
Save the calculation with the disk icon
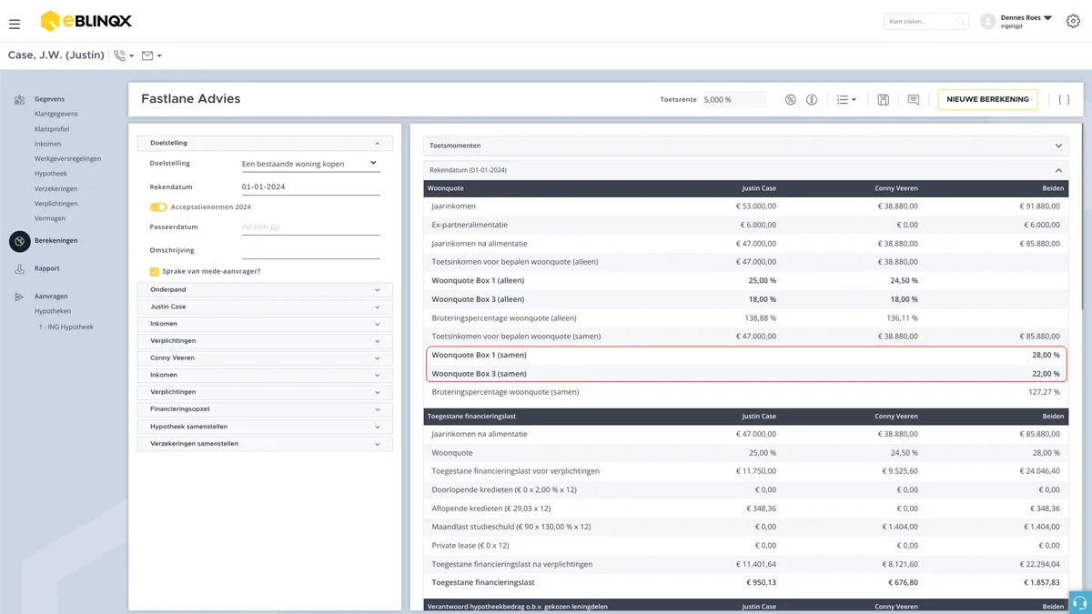point(884,99)
